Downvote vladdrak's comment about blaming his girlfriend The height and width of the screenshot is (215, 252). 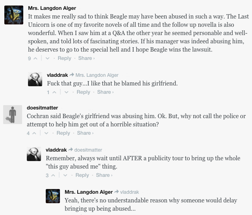66,92
